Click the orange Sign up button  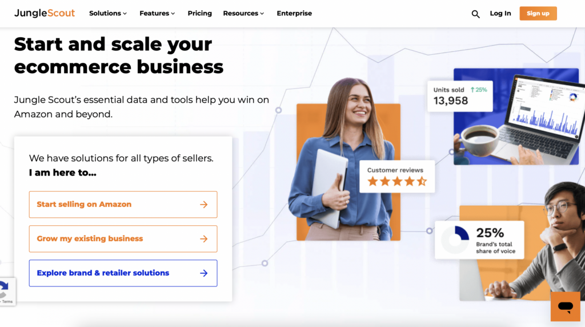point(538,14)
